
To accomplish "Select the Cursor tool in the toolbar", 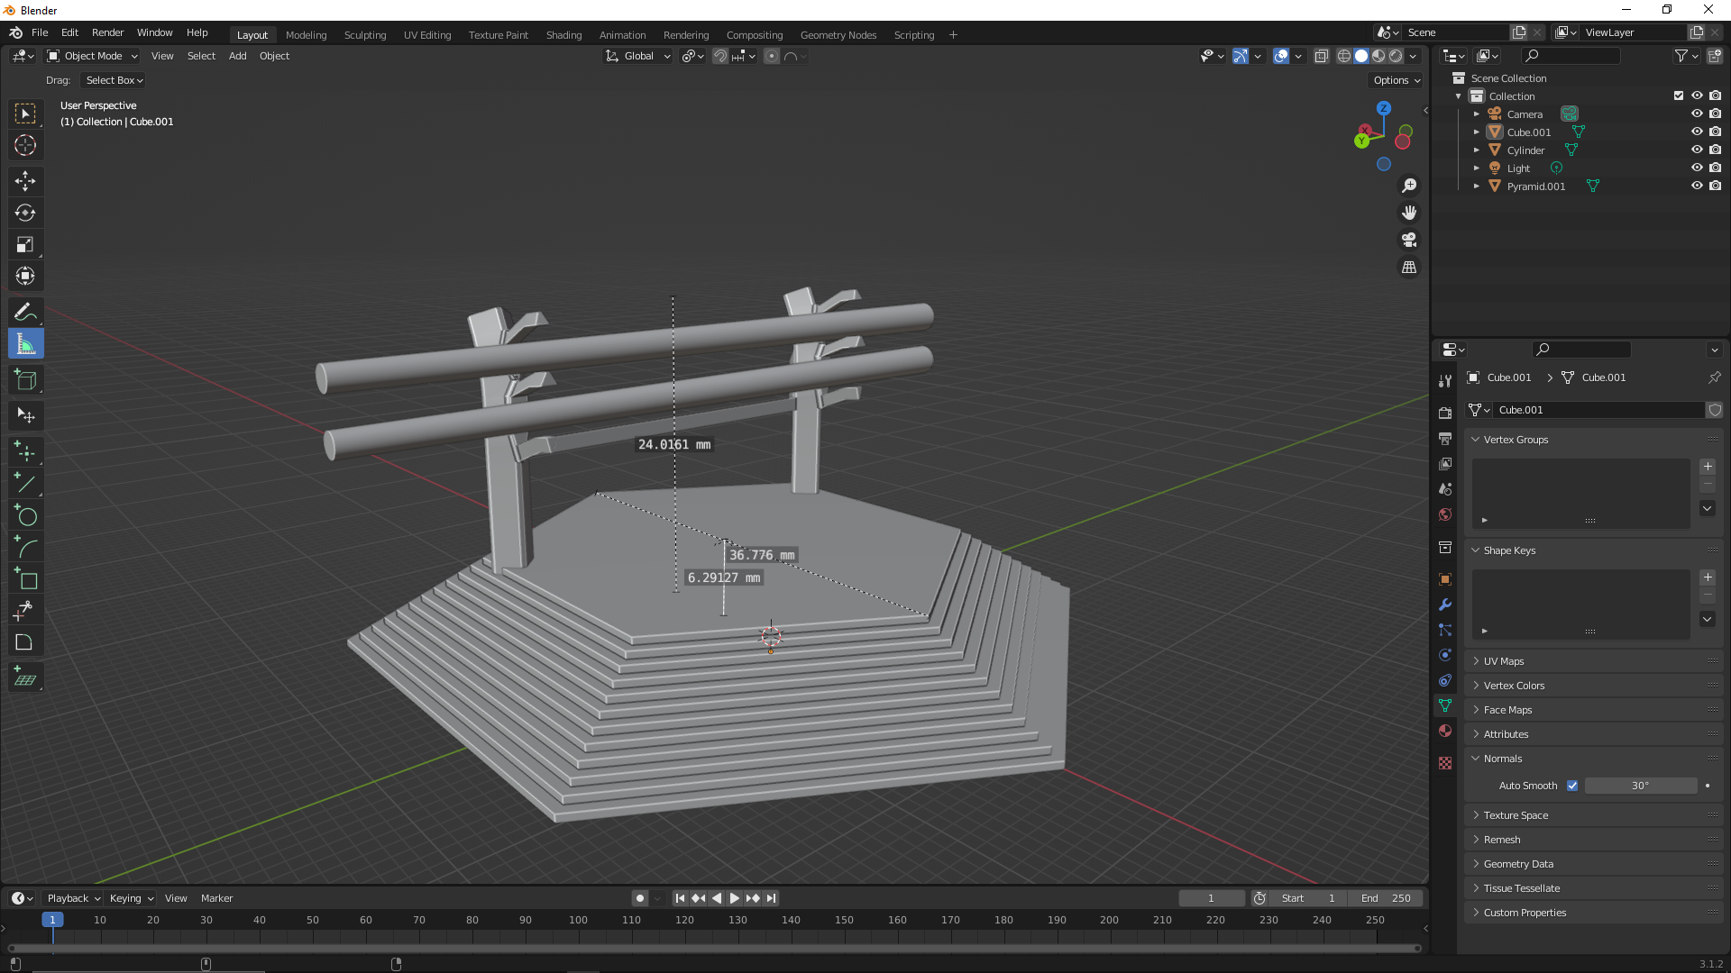I will pos(25,145).
